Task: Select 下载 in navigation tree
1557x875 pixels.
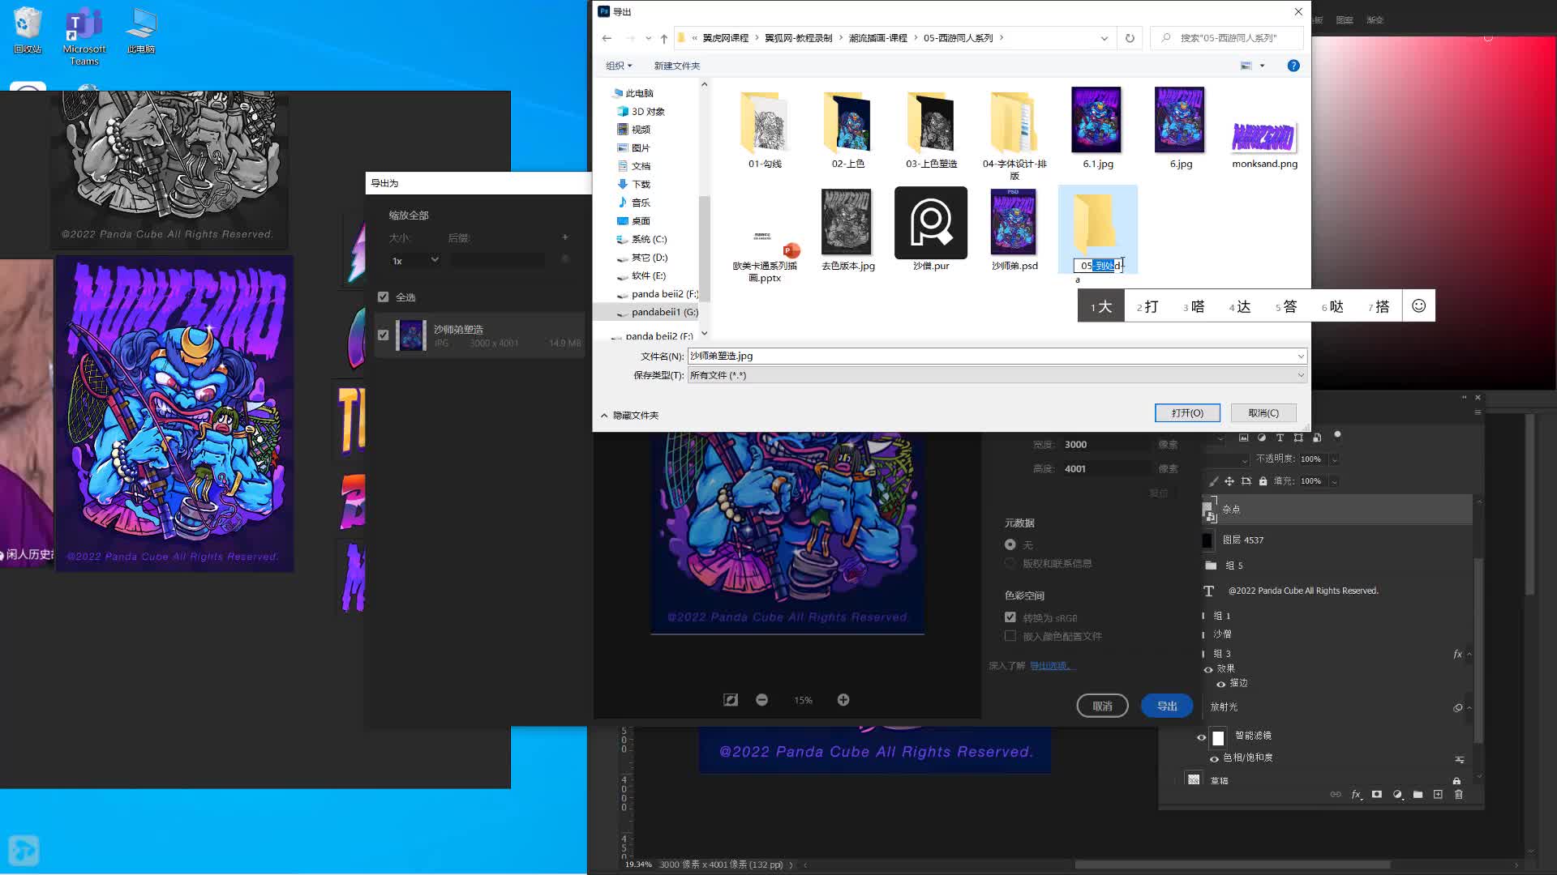Action: [x=633, y=185]
